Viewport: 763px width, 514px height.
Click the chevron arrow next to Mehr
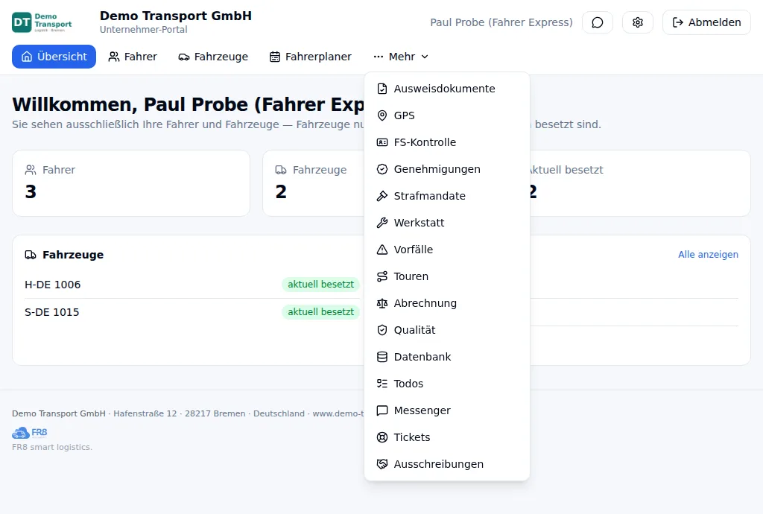coord(425,57)
